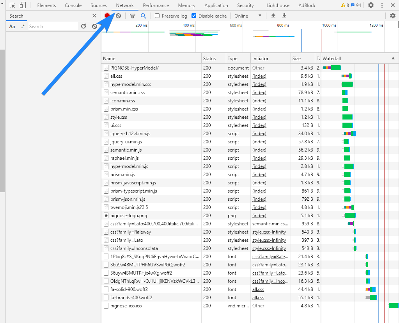Toggle the device toolbar icon
399x323 pixels.
(x=23, y=5)
